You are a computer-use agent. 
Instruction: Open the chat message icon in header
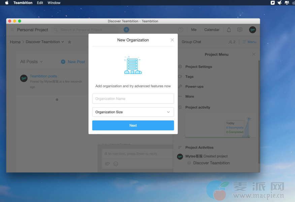[240, 30]
